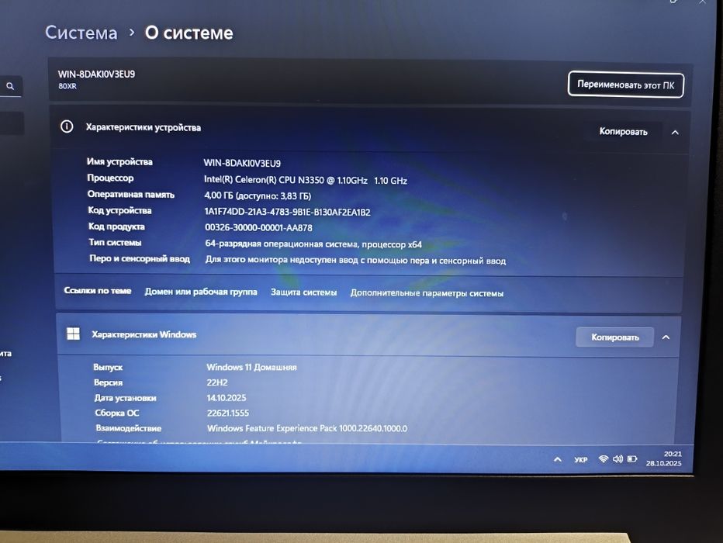Viewport: 723px width, 543px height.
Task: Copy device specifications with Копировать button
Action: point(624,132)
